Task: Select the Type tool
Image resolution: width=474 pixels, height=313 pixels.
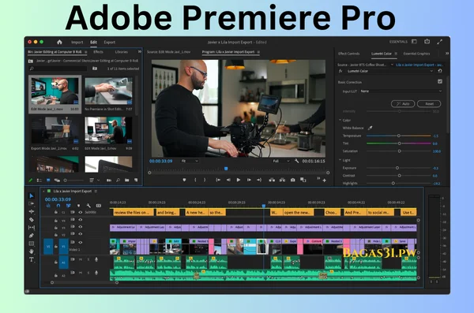Action: [32, 259]
